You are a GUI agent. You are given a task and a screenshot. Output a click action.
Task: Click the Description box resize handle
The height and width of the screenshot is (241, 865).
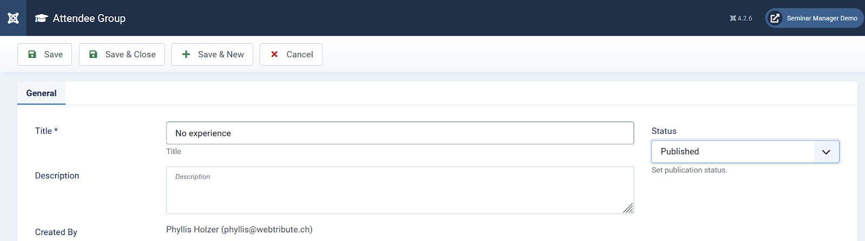(628, 208)
